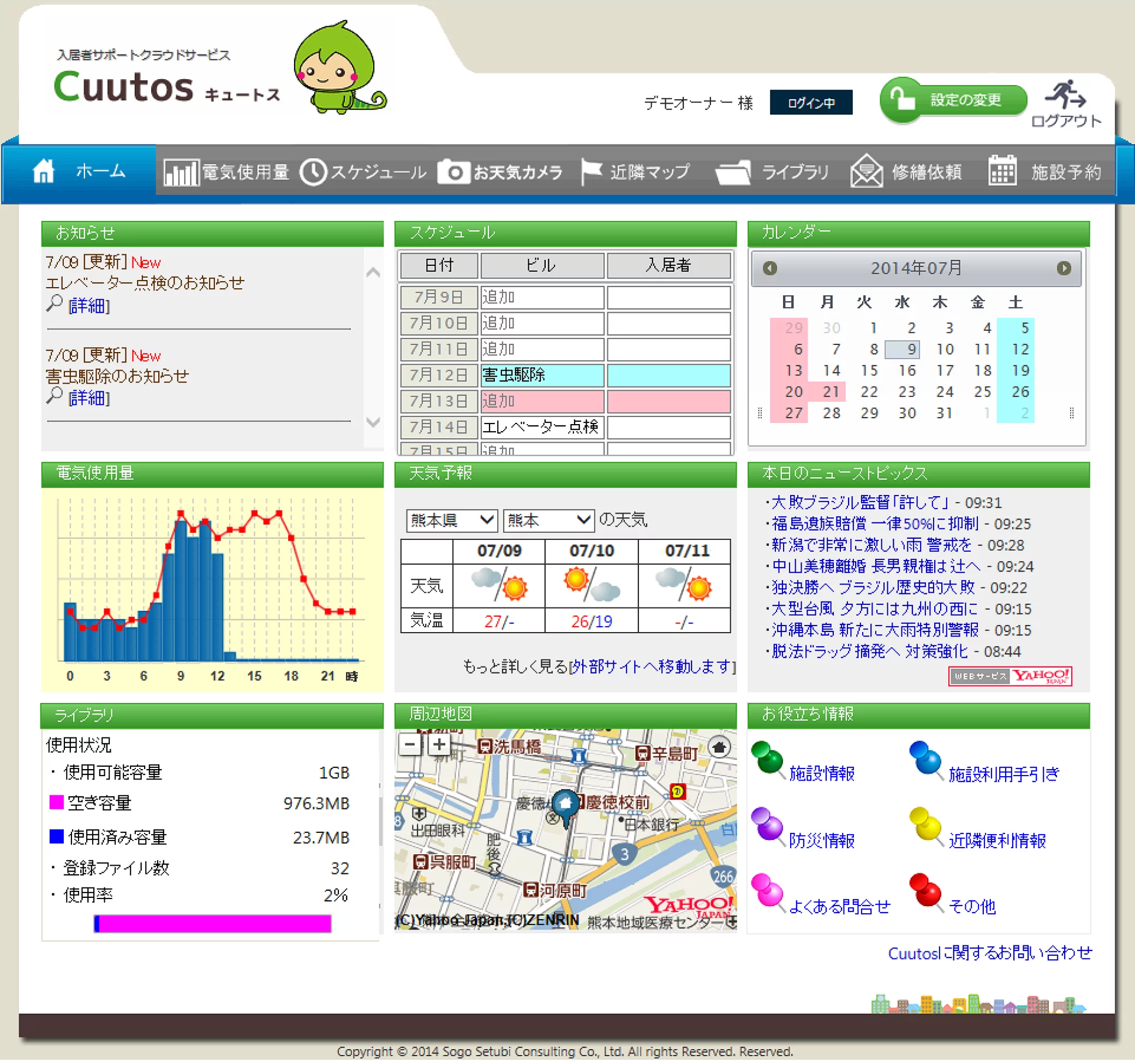Open news 大型台風 夕方には九州の西に
The width and height of the screenshot is (1135, 1060).
(x=875, y=608)
